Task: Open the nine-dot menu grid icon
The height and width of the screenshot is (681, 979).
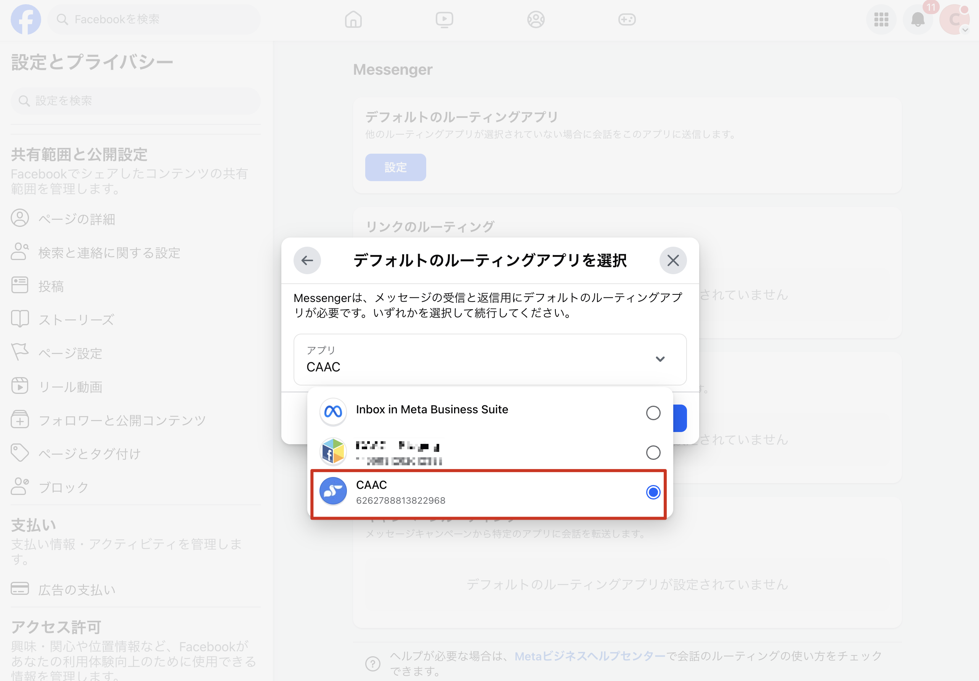Action: pos(881,19)
